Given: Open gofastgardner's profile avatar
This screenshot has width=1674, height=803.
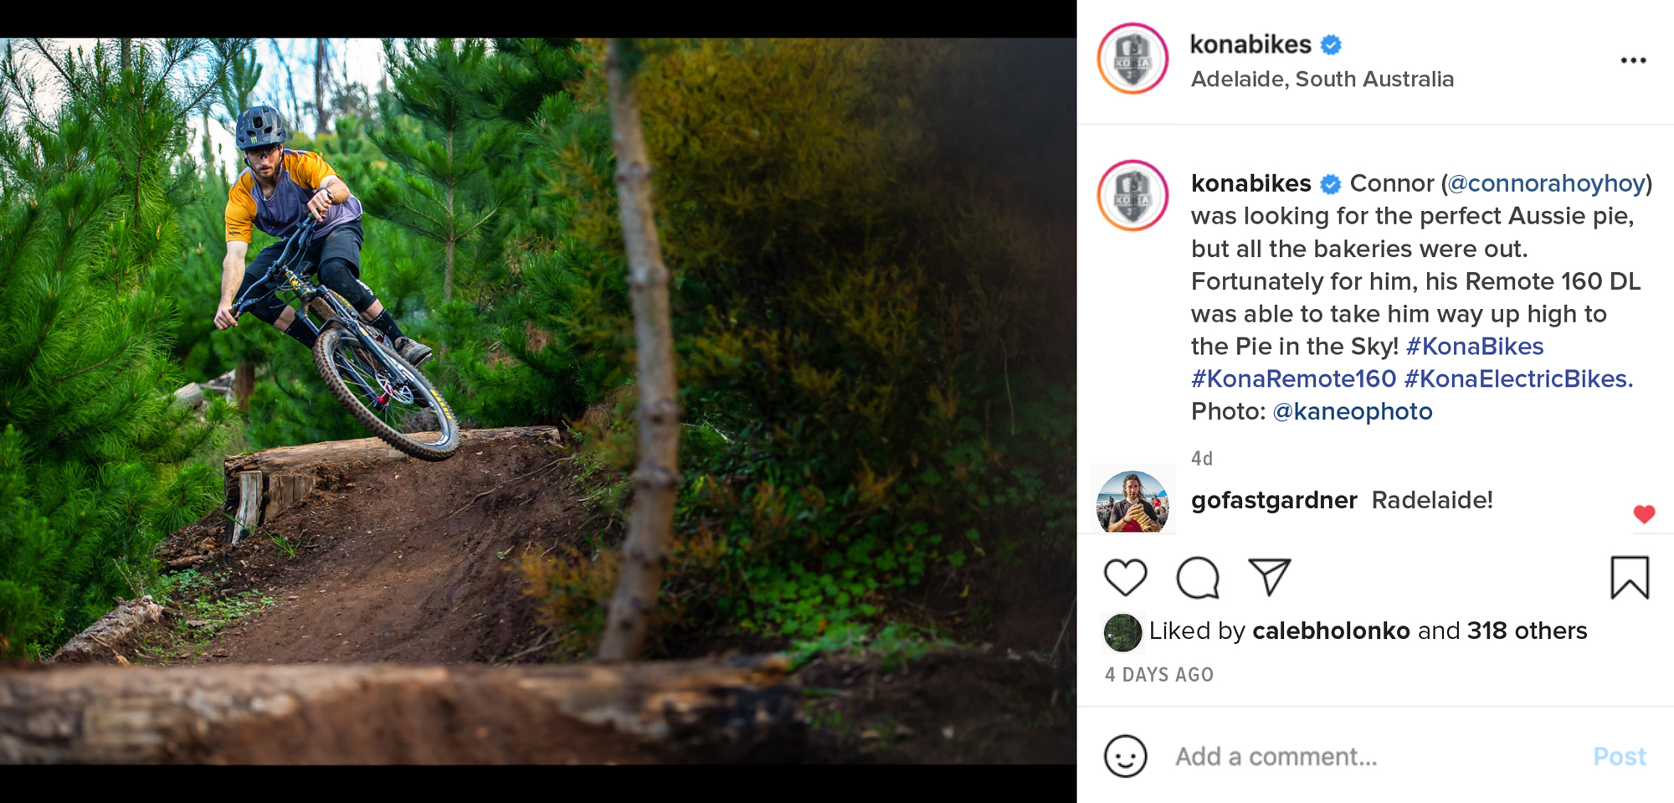Looking at the screenshot, I should point(1132,502).
